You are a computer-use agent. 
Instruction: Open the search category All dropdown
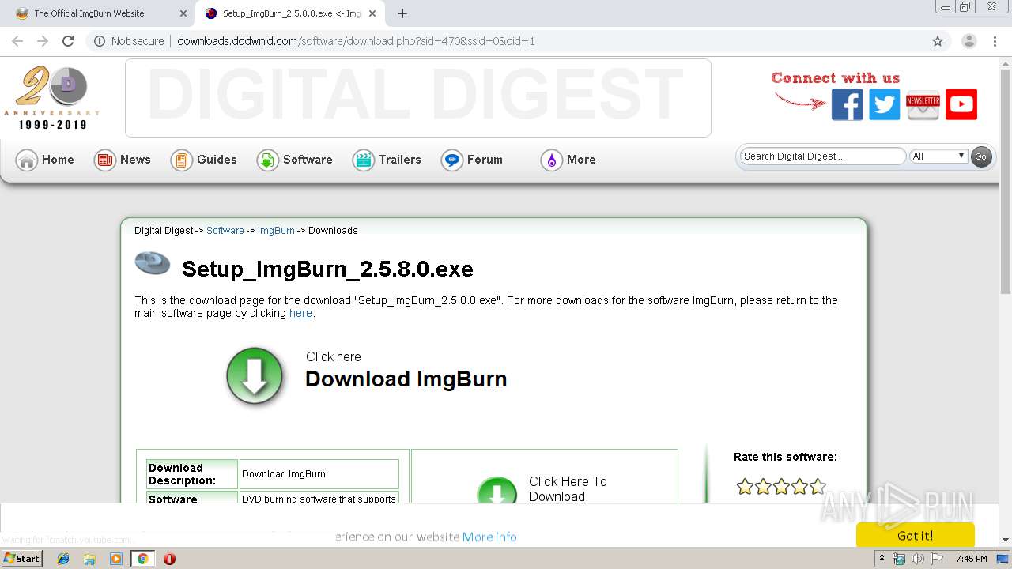(938, 156)
